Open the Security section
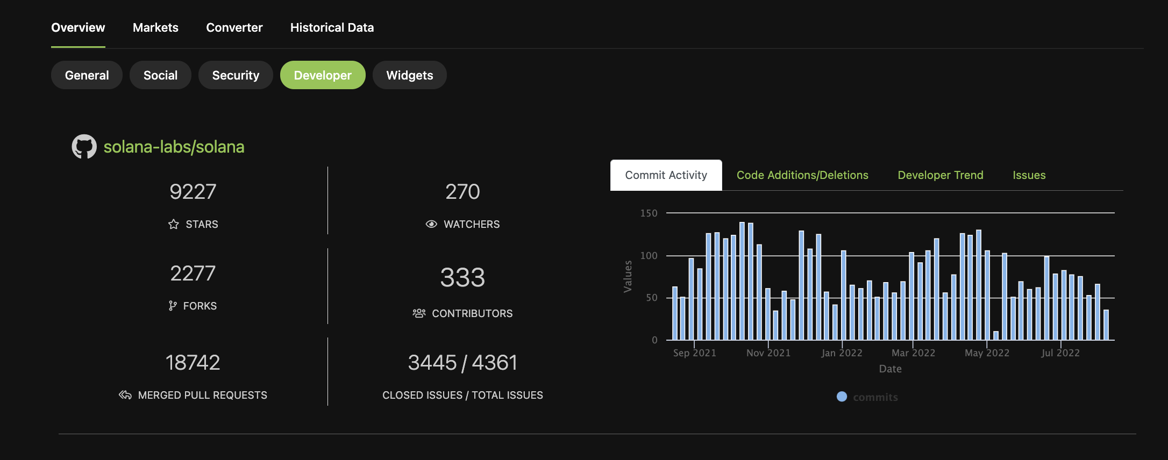1168x460 pixels. (x=236, y=75)
